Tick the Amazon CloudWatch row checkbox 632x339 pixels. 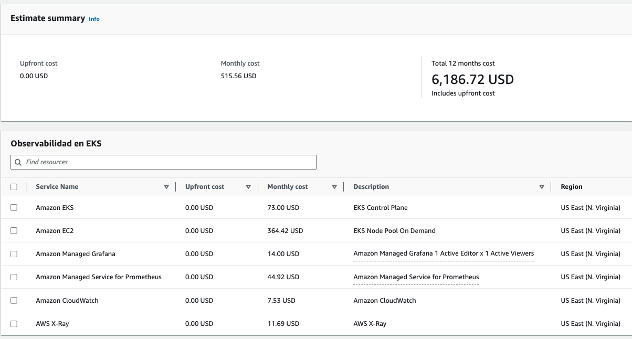[x=14, y=301]
